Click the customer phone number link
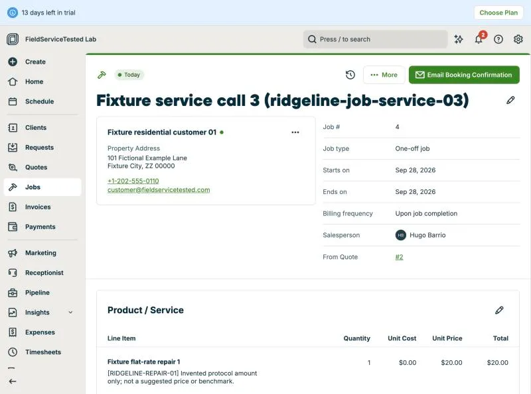This screenshot has width=531, height=394. 133,181
